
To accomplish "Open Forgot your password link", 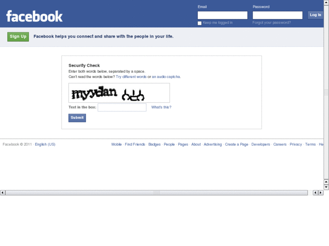I will pos(272,23).
